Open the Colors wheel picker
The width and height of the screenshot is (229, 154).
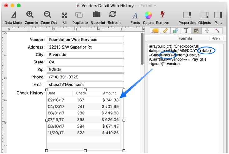pyautogui.click(x=148, y=15)
